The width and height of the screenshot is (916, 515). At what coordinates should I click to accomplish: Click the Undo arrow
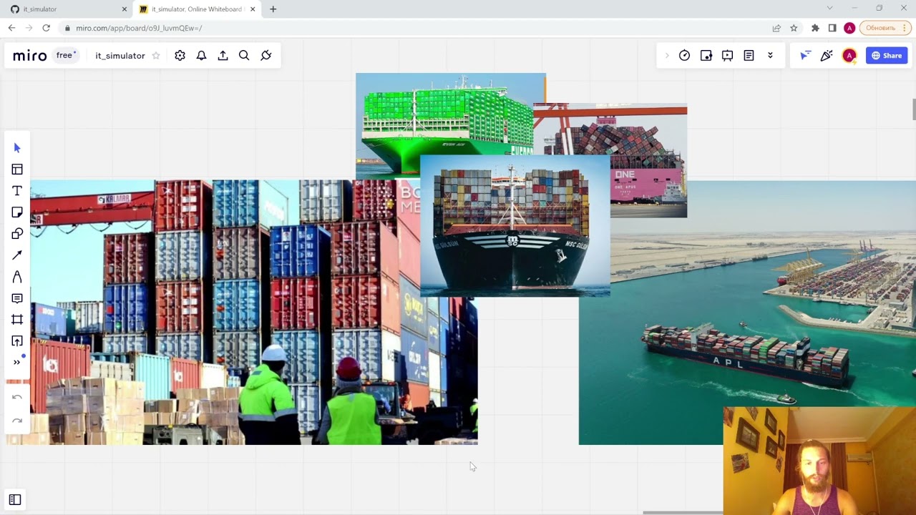(x=17, y=398)
